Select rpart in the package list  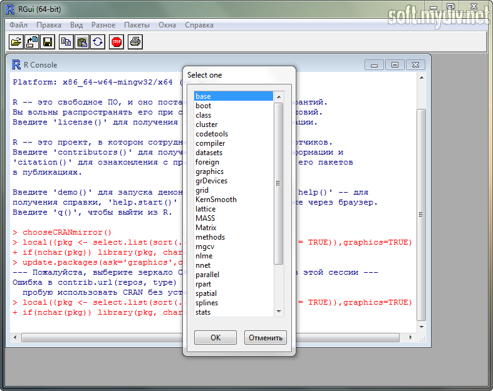[234, 284]
